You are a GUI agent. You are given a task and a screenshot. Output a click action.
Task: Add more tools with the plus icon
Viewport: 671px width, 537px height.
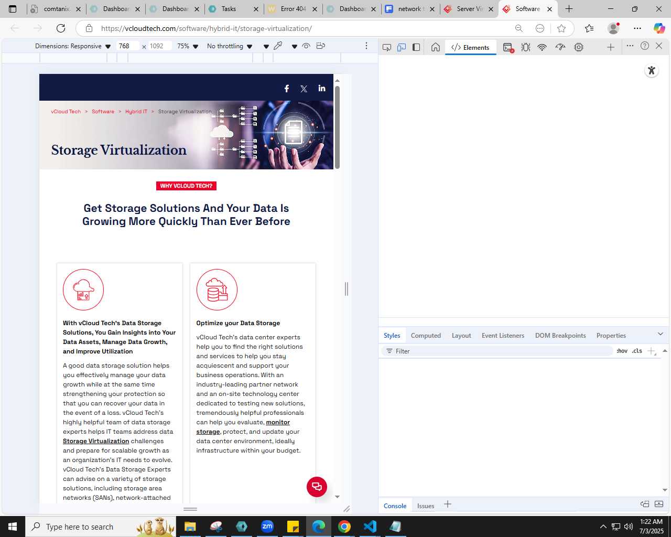611,47
